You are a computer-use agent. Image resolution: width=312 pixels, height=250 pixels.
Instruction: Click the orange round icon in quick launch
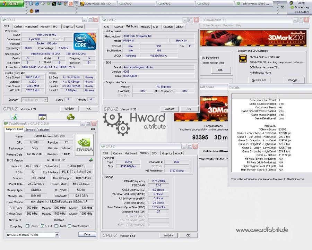pyautogui.click(x=32, y=11)
